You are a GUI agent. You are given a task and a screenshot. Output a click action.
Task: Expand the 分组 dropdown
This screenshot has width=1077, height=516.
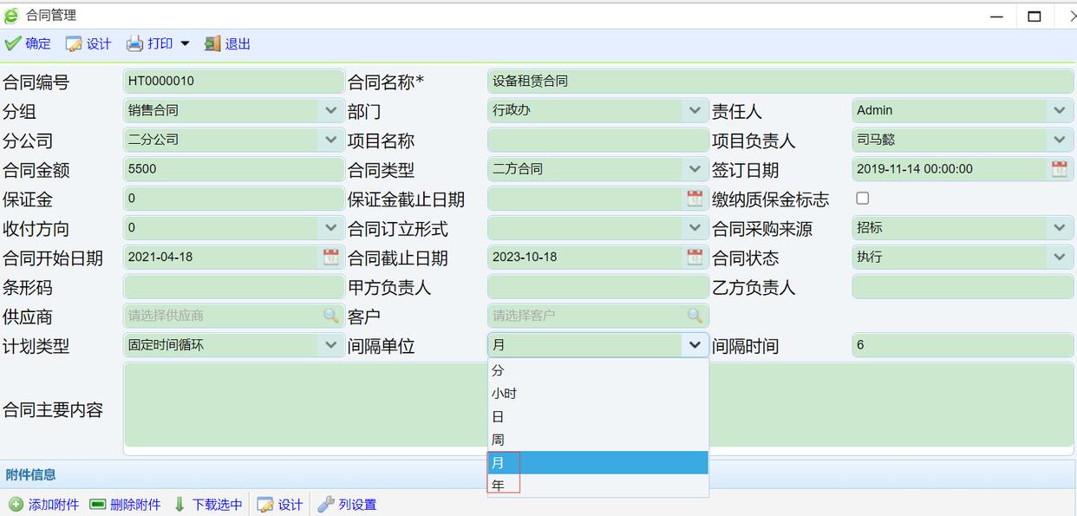point(330,110)
